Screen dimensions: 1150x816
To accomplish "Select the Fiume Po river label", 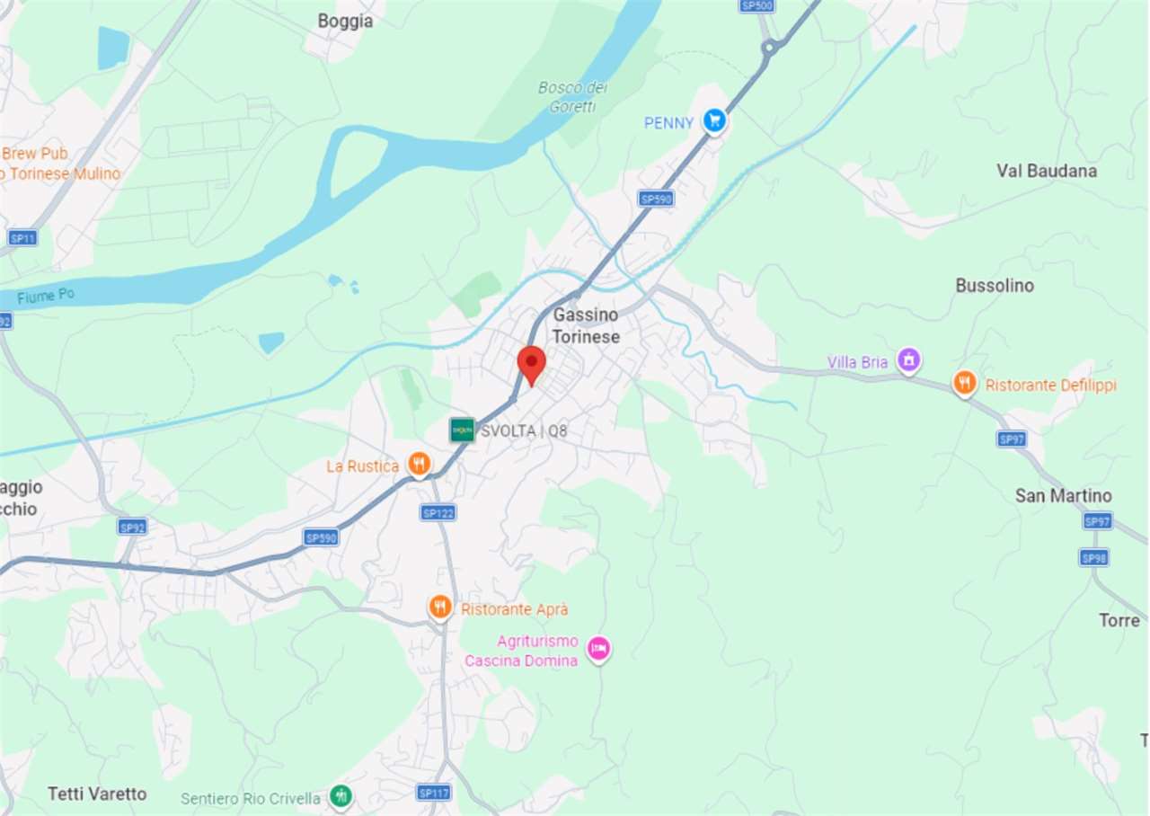I will pyautogui.click(x=45, y=295).
